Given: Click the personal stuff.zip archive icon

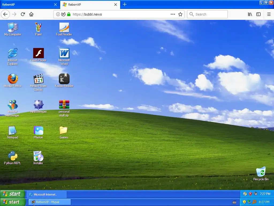Looking at the screenshot, I should point(64,108).
